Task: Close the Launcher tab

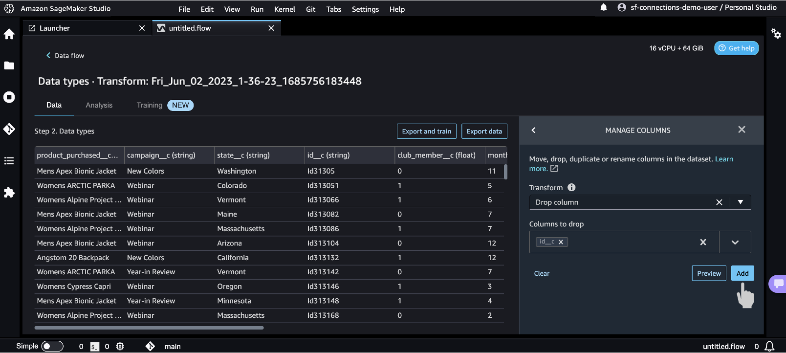Action: pos(142,28)
